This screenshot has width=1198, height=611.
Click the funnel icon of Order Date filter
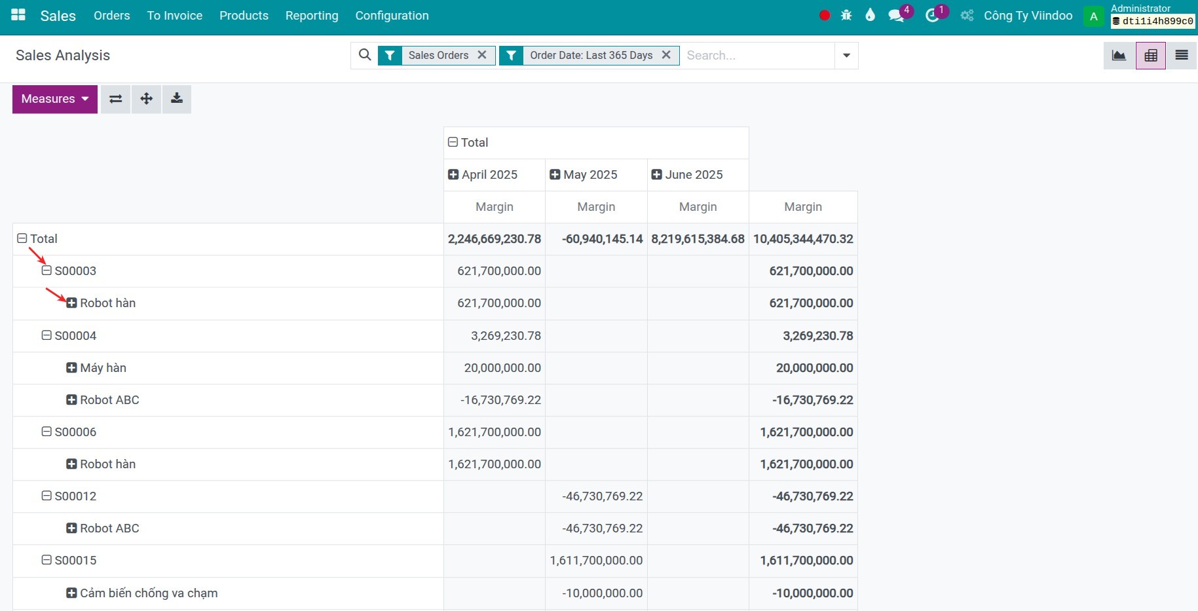point(511,56)
